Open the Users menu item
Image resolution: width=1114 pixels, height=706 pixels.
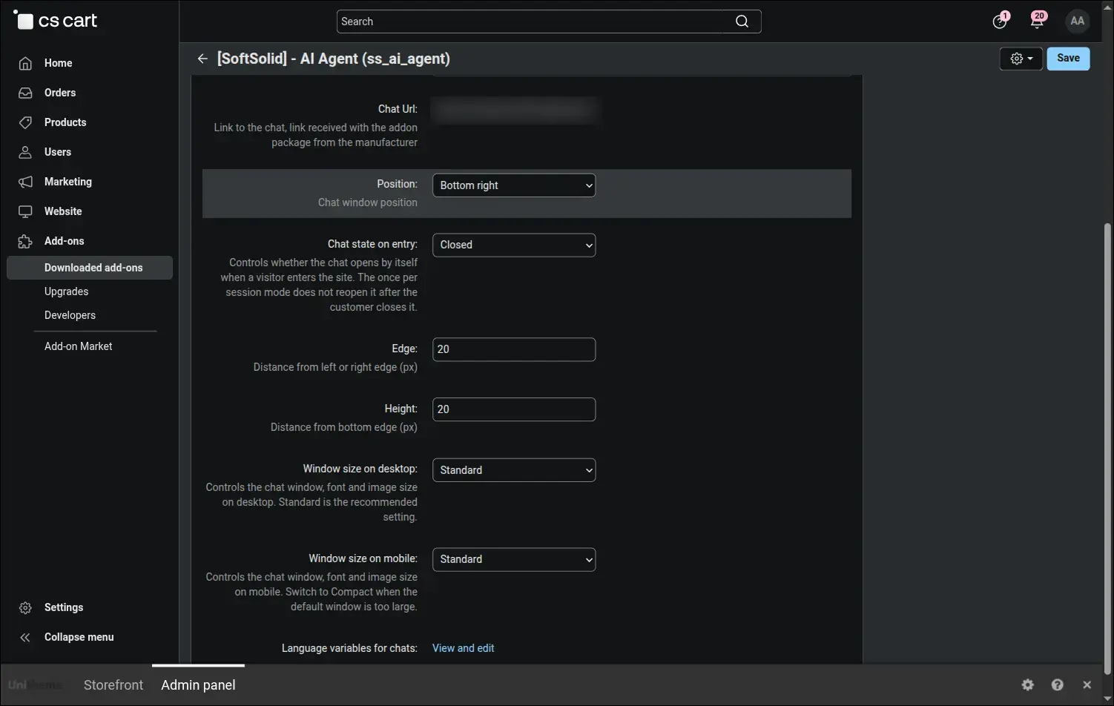58,152
